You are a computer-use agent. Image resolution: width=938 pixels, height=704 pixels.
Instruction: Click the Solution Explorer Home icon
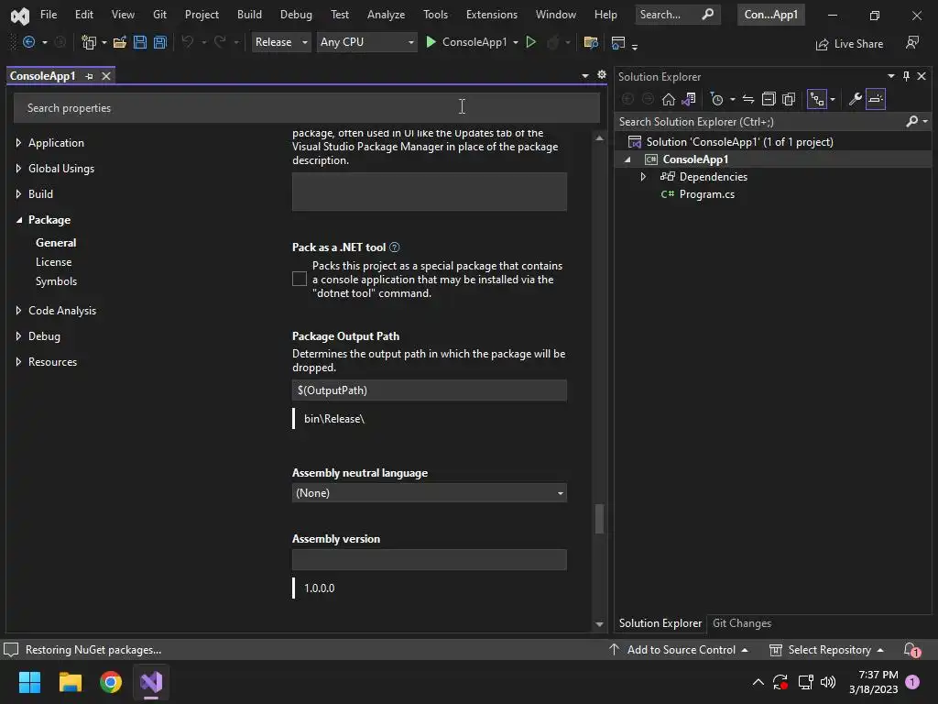click(668, 99)
